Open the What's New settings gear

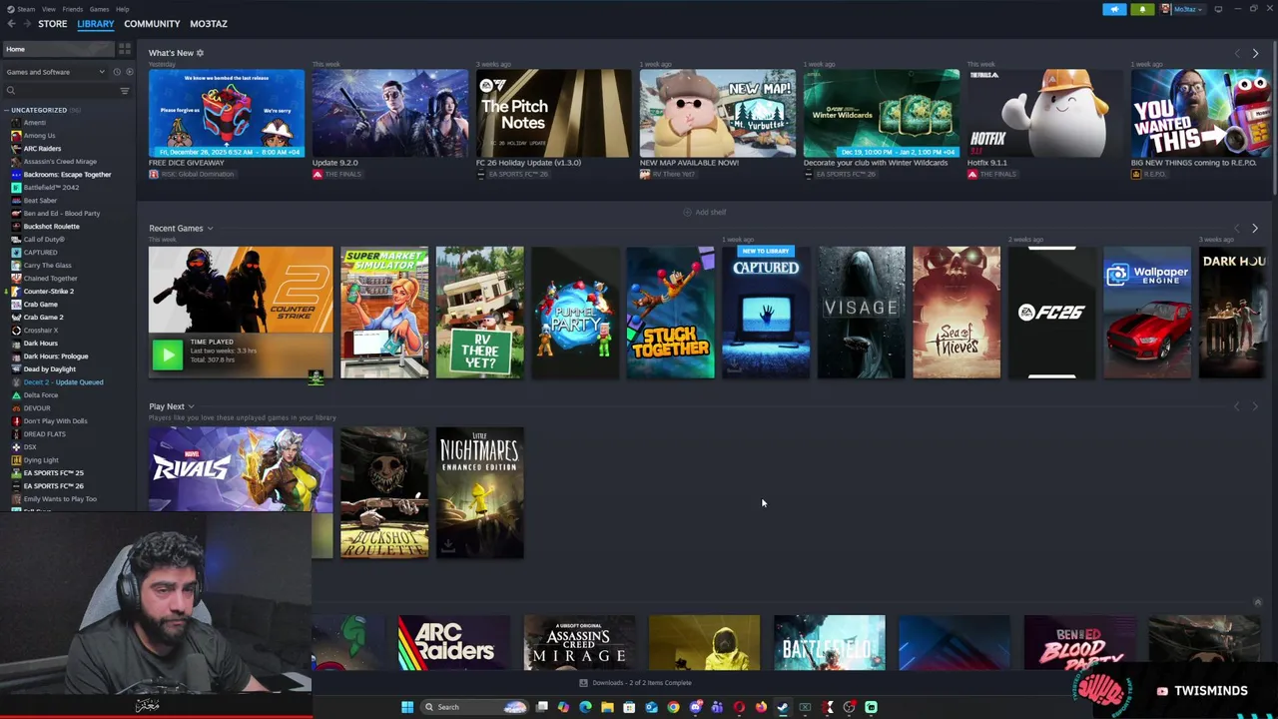pos(200,53)
